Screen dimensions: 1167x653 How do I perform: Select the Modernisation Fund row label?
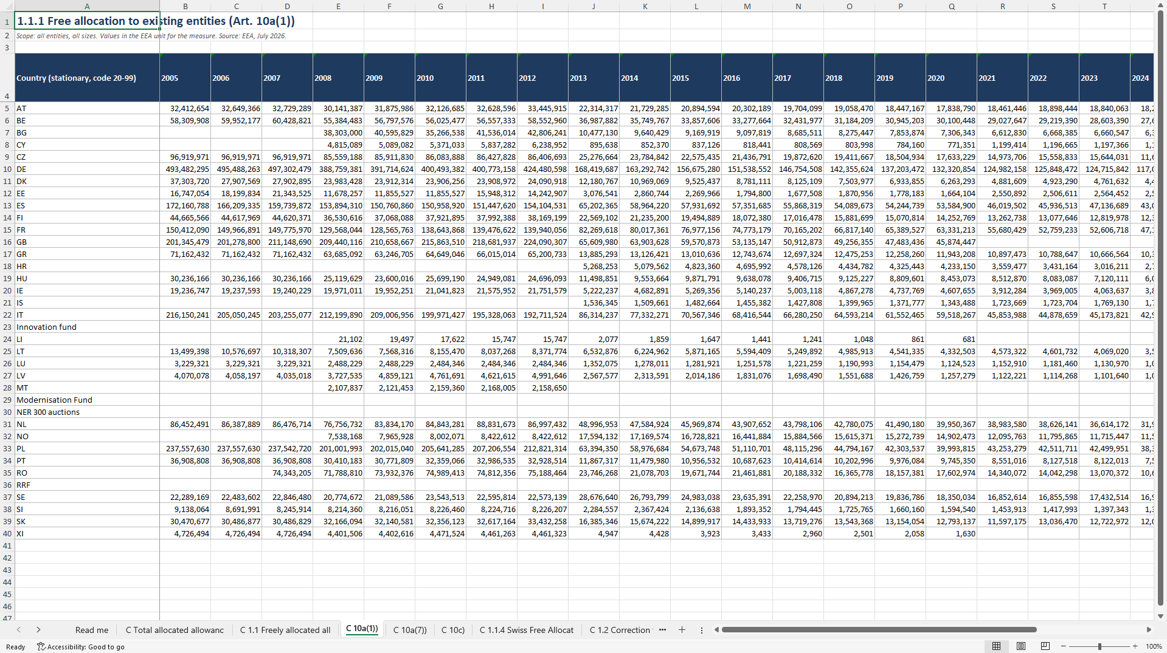87,400
